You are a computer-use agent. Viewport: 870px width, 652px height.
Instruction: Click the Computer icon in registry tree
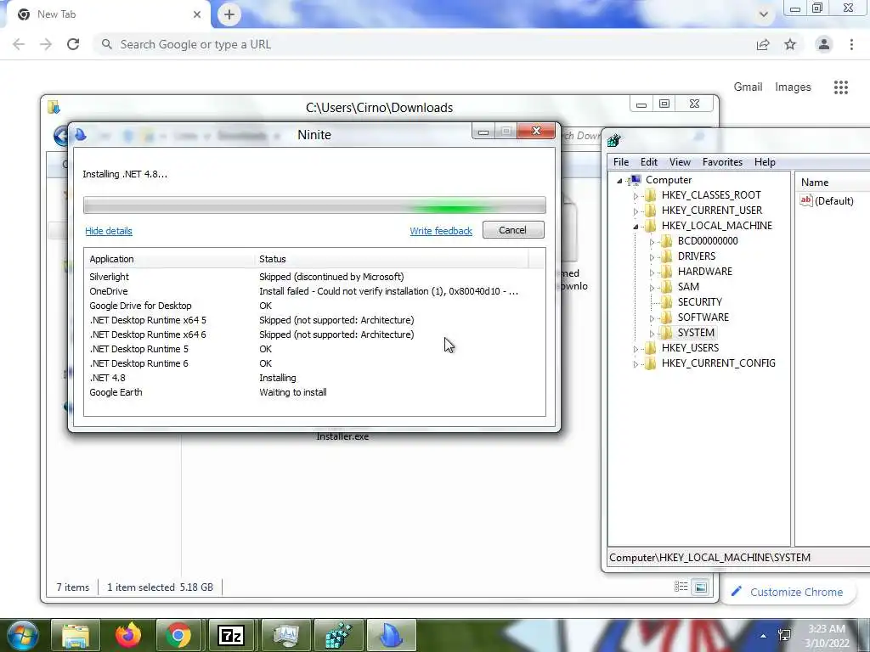(x=636, y=180)
